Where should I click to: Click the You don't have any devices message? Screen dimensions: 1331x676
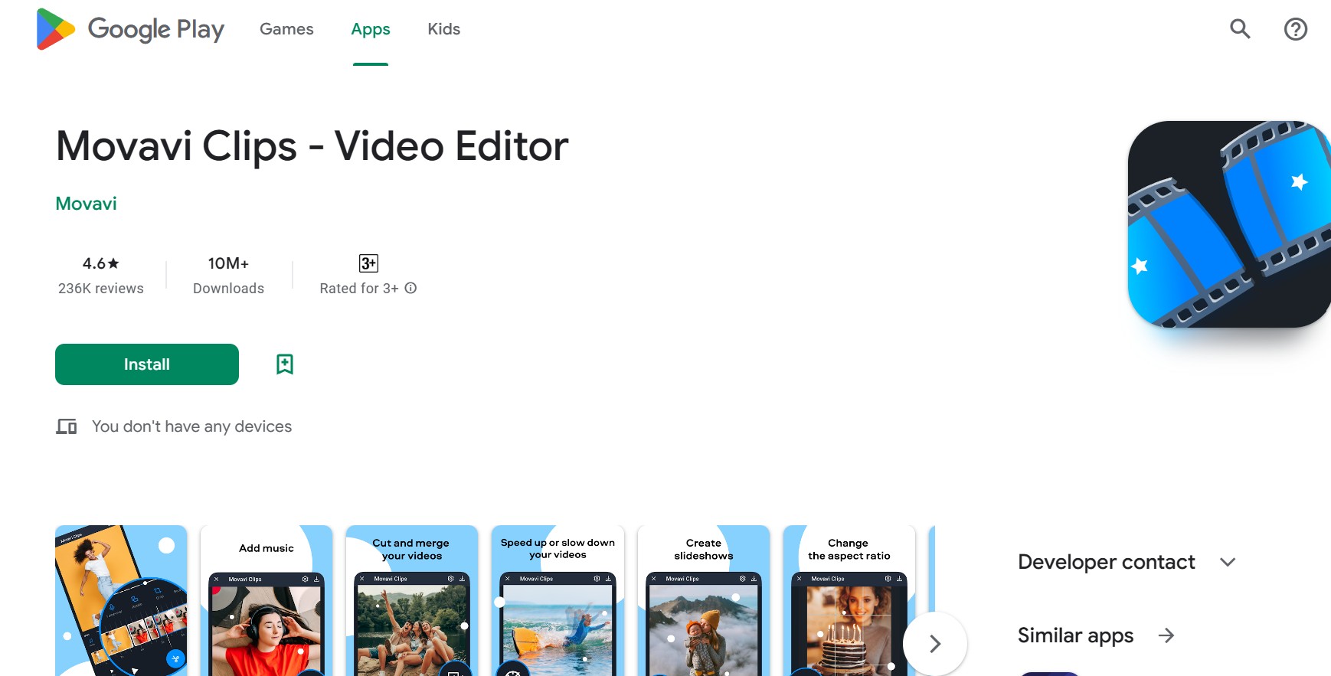pos(192,426)
